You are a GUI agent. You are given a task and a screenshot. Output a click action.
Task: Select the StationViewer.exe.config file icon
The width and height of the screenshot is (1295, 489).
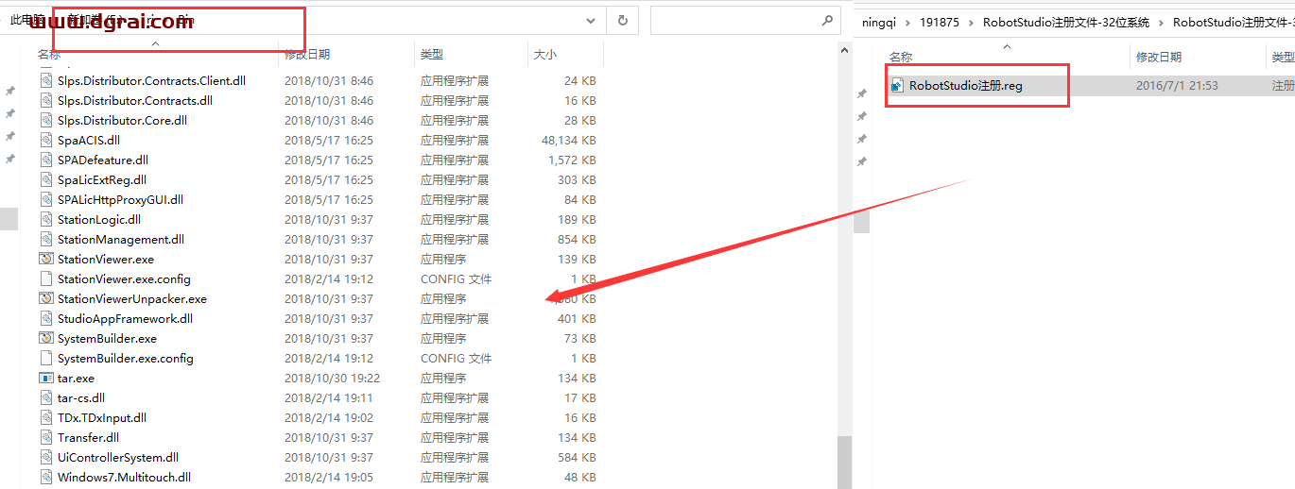(x=46, y=279)
